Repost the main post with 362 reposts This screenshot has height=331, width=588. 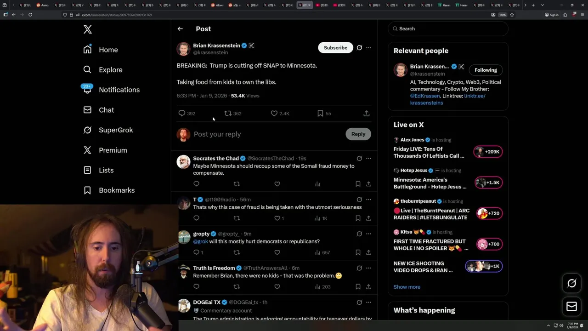pyautogui.click(x=232, y=114)
